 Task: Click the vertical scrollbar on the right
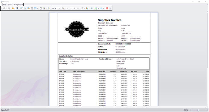tap(208, 59)
